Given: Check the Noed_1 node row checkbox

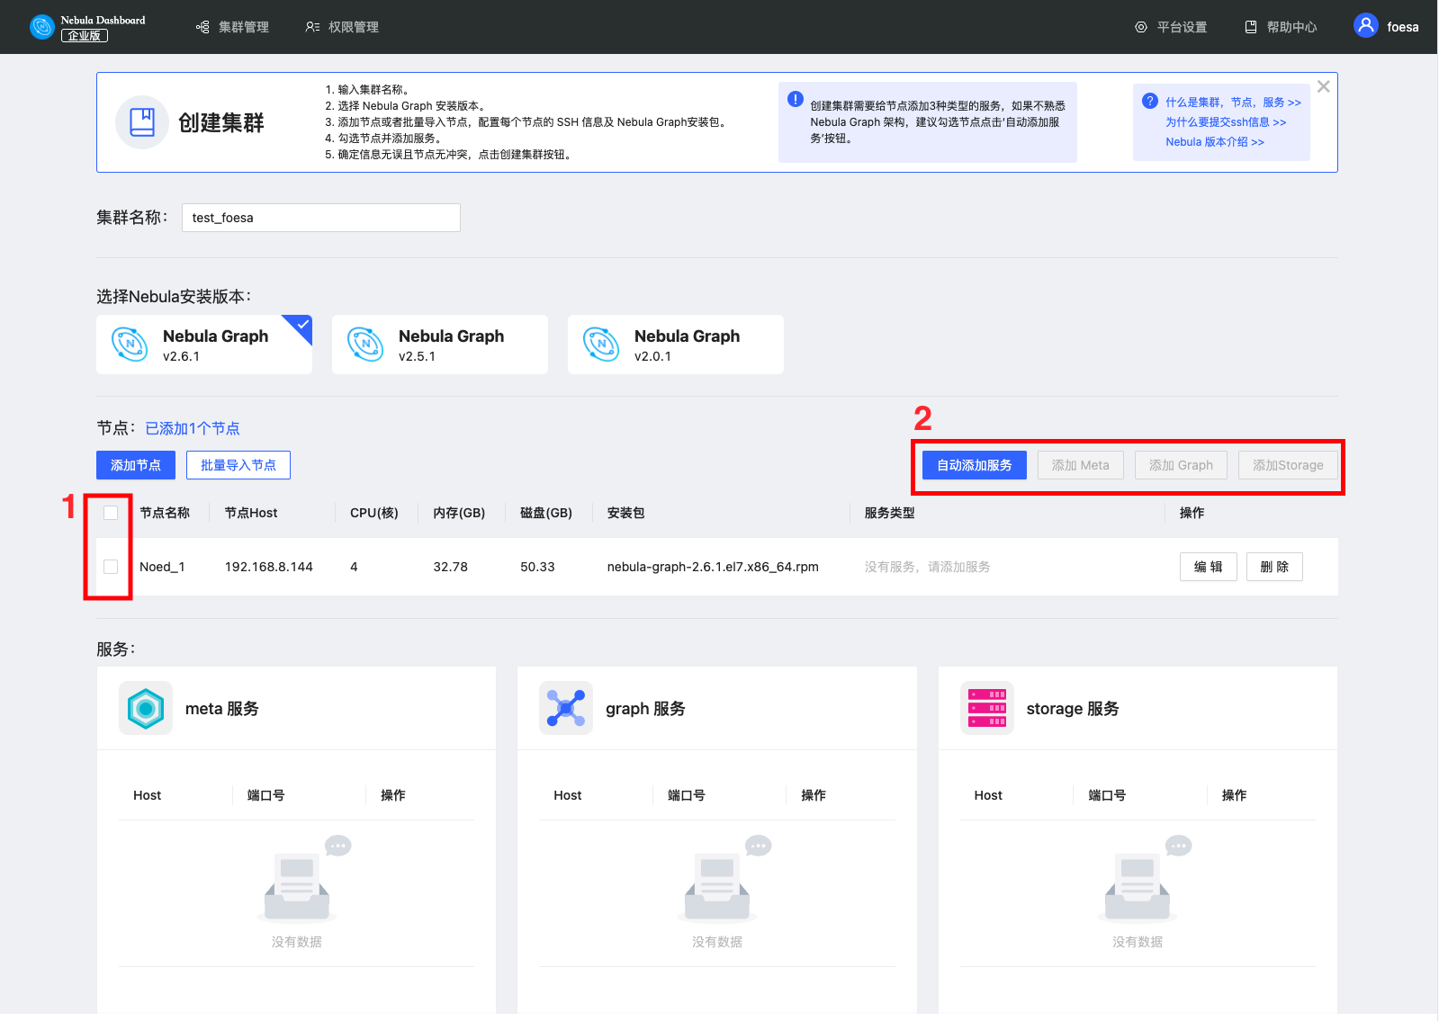Looking at the screenshot, I should 111,567.
